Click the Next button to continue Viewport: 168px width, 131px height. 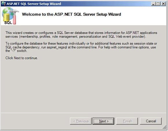click(x=103, y=121)
